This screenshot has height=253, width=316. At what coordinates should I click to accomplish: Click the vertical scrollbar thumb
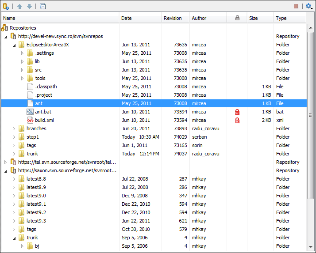(x=310, y=115)
